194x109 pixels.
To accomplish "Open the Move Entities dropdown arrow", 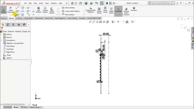I will click(x=84, y=15).
